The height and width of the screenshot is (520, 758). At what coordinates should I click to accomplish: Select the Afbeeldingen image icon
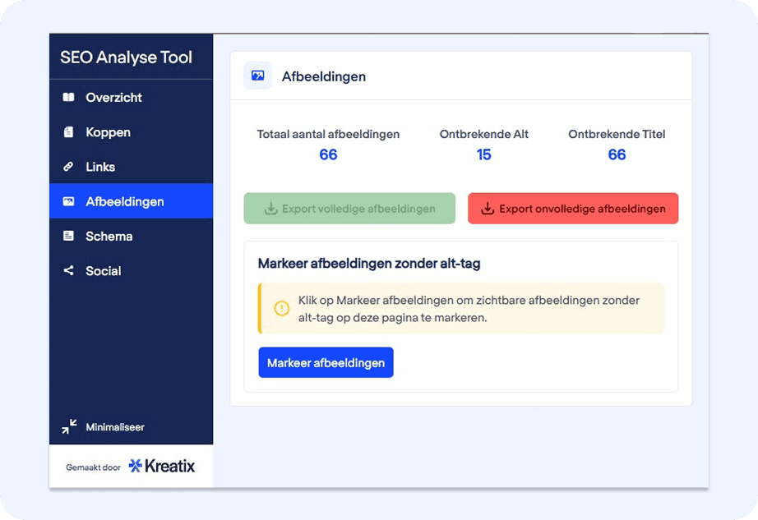(x=69, y=201)
